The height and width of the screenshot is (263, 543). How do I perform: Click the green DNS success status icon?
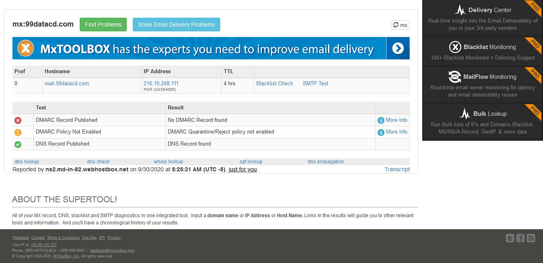[18, 144]
